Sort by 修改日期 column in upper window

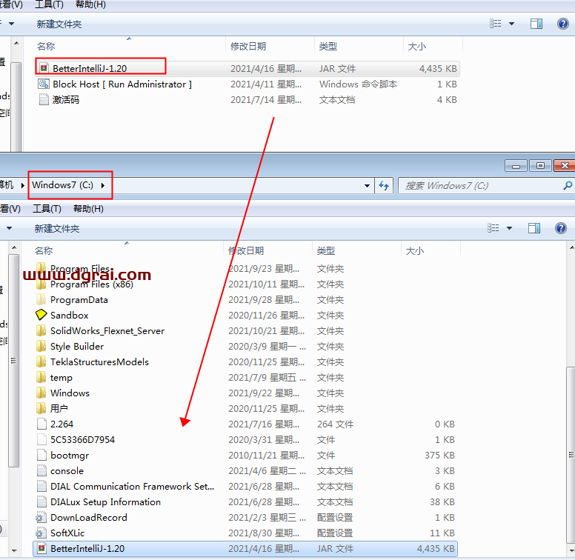[x=248, y=46]
